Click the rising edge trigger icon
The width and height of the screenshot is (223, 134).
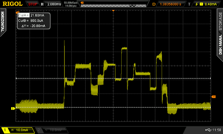pos(197,4)
